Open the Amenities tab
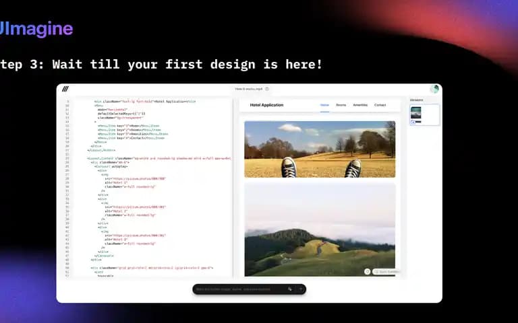Screen dimensions: 518x323 (360, 105)
